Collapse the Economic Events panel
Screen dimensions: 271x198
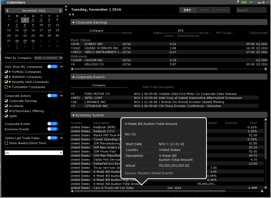73,115
